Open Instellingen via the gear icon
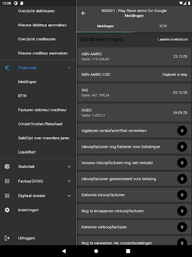The height and width of the screenshot is (257, 192). point(7,210)
